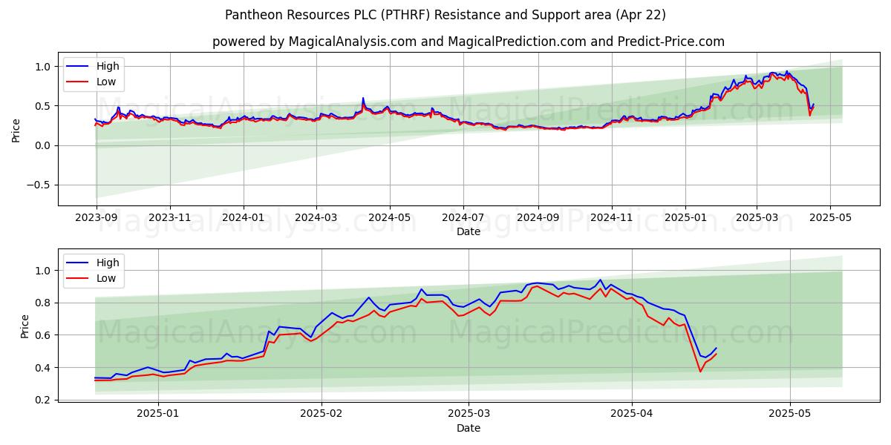891x445 pixels.
Task: Click the '1.0' y-axis tick in bottom chart
Action: 44,271
